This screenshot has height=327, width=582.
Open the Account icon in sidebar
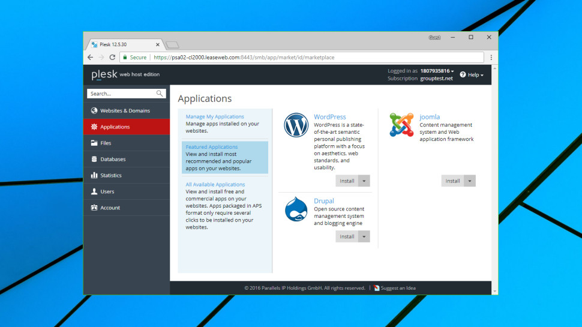click(x=94, y=208)
